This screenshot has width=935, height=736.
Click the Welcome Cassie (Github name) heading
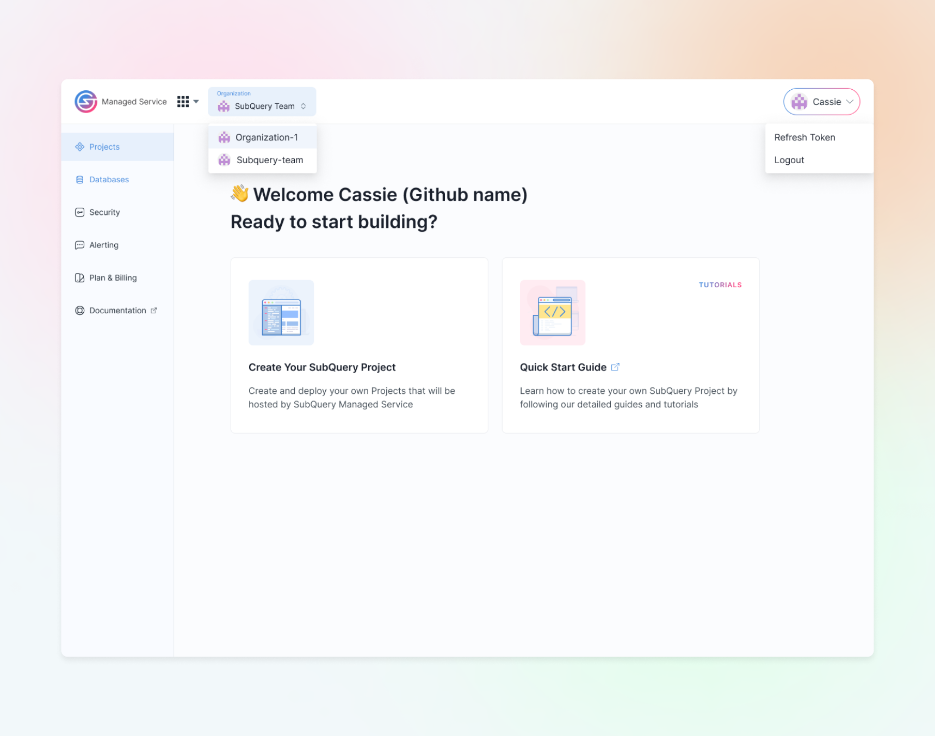click(x=390, y=195)
